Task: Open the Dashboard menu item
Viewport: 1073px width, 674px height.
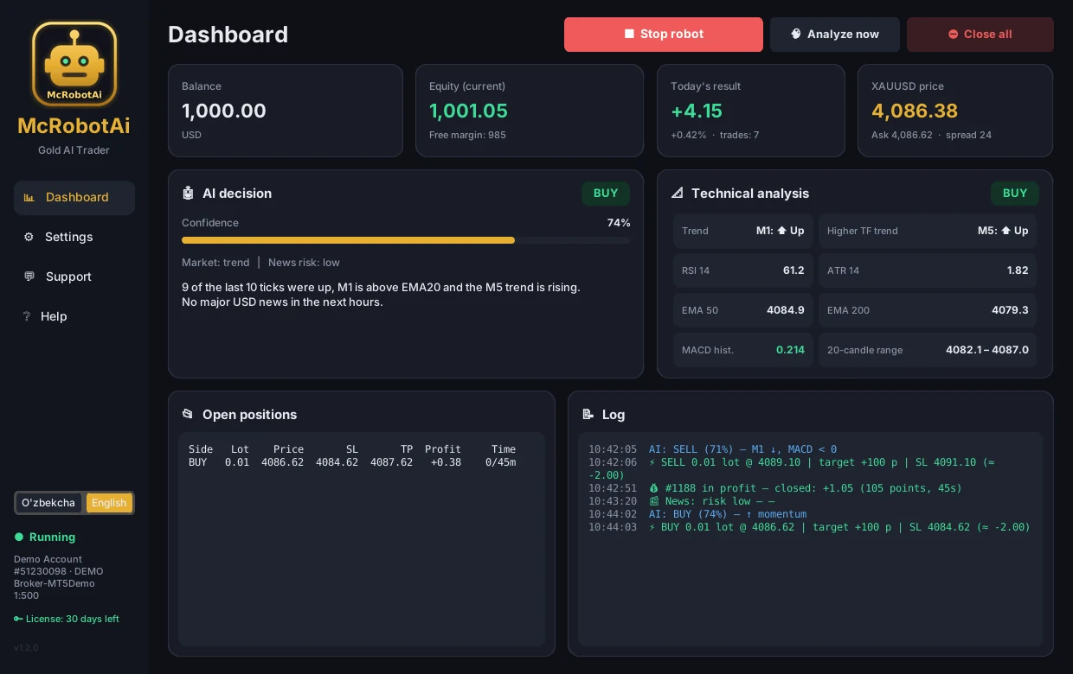Action: (x=74, y=197)
